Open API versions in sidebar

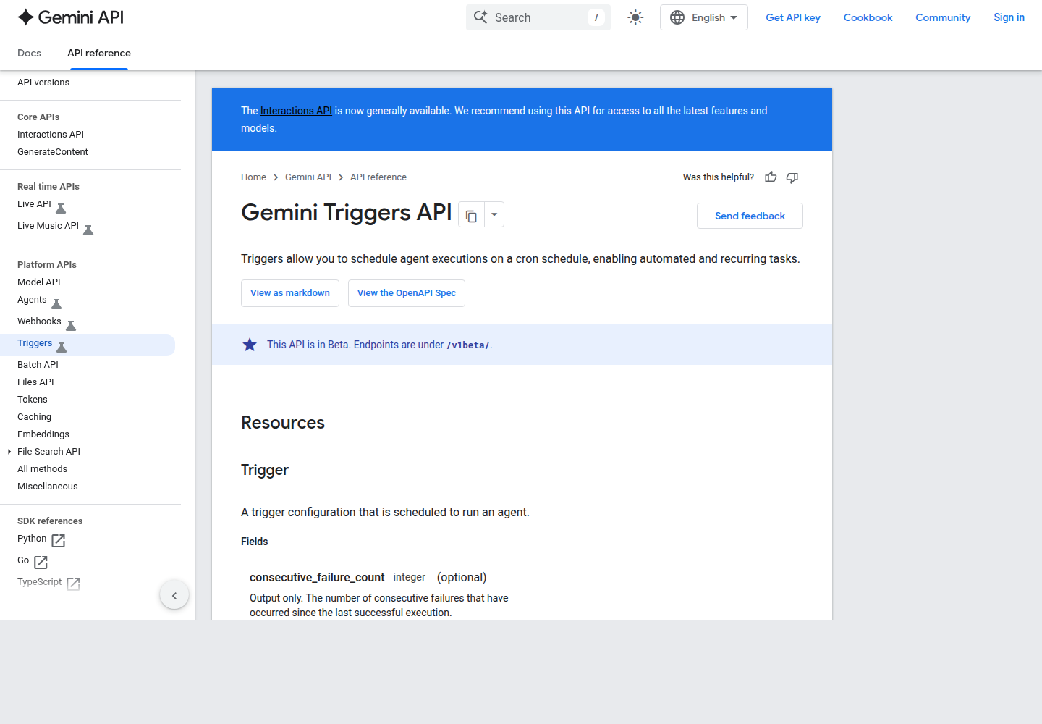tap(43, 83)
